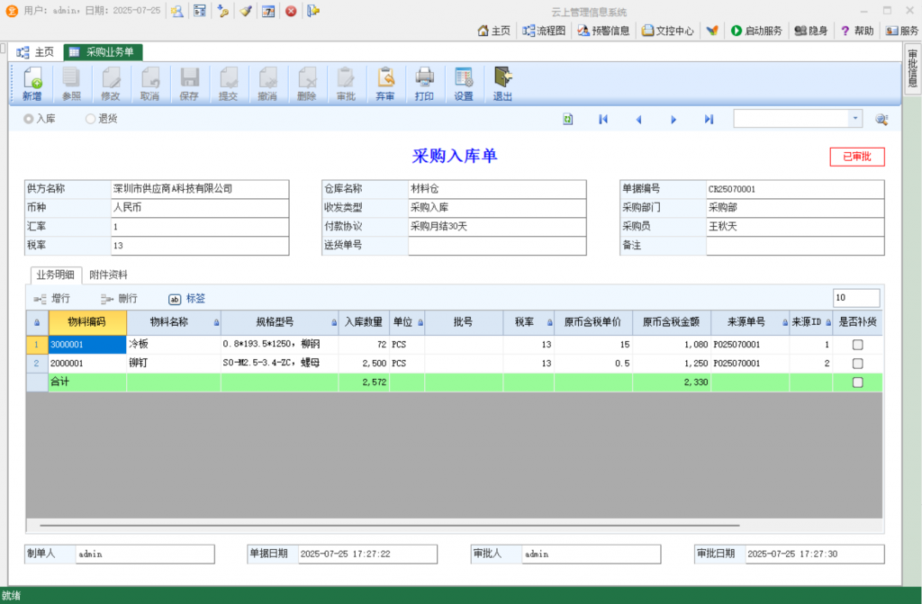The width and height of the screenshot is (922, 604).
Task: Click the red 已审批 status stamp
Action: pyautogui.click(x=857, y=157)
